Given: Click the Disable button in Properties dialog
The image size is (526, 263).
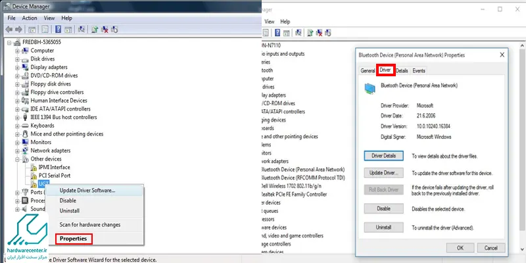Looking at the screenshot, I should coord(383,208).
